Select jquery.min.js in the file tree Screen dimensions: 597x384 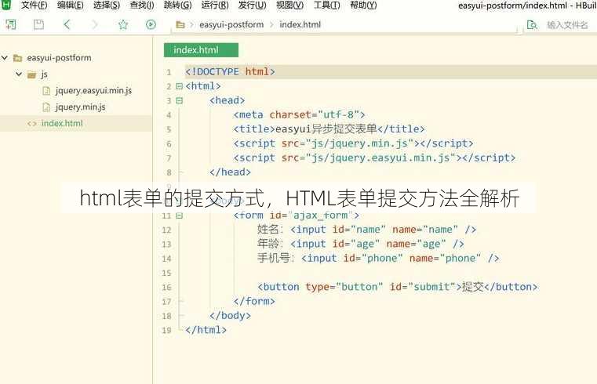(x=80, y=107)
